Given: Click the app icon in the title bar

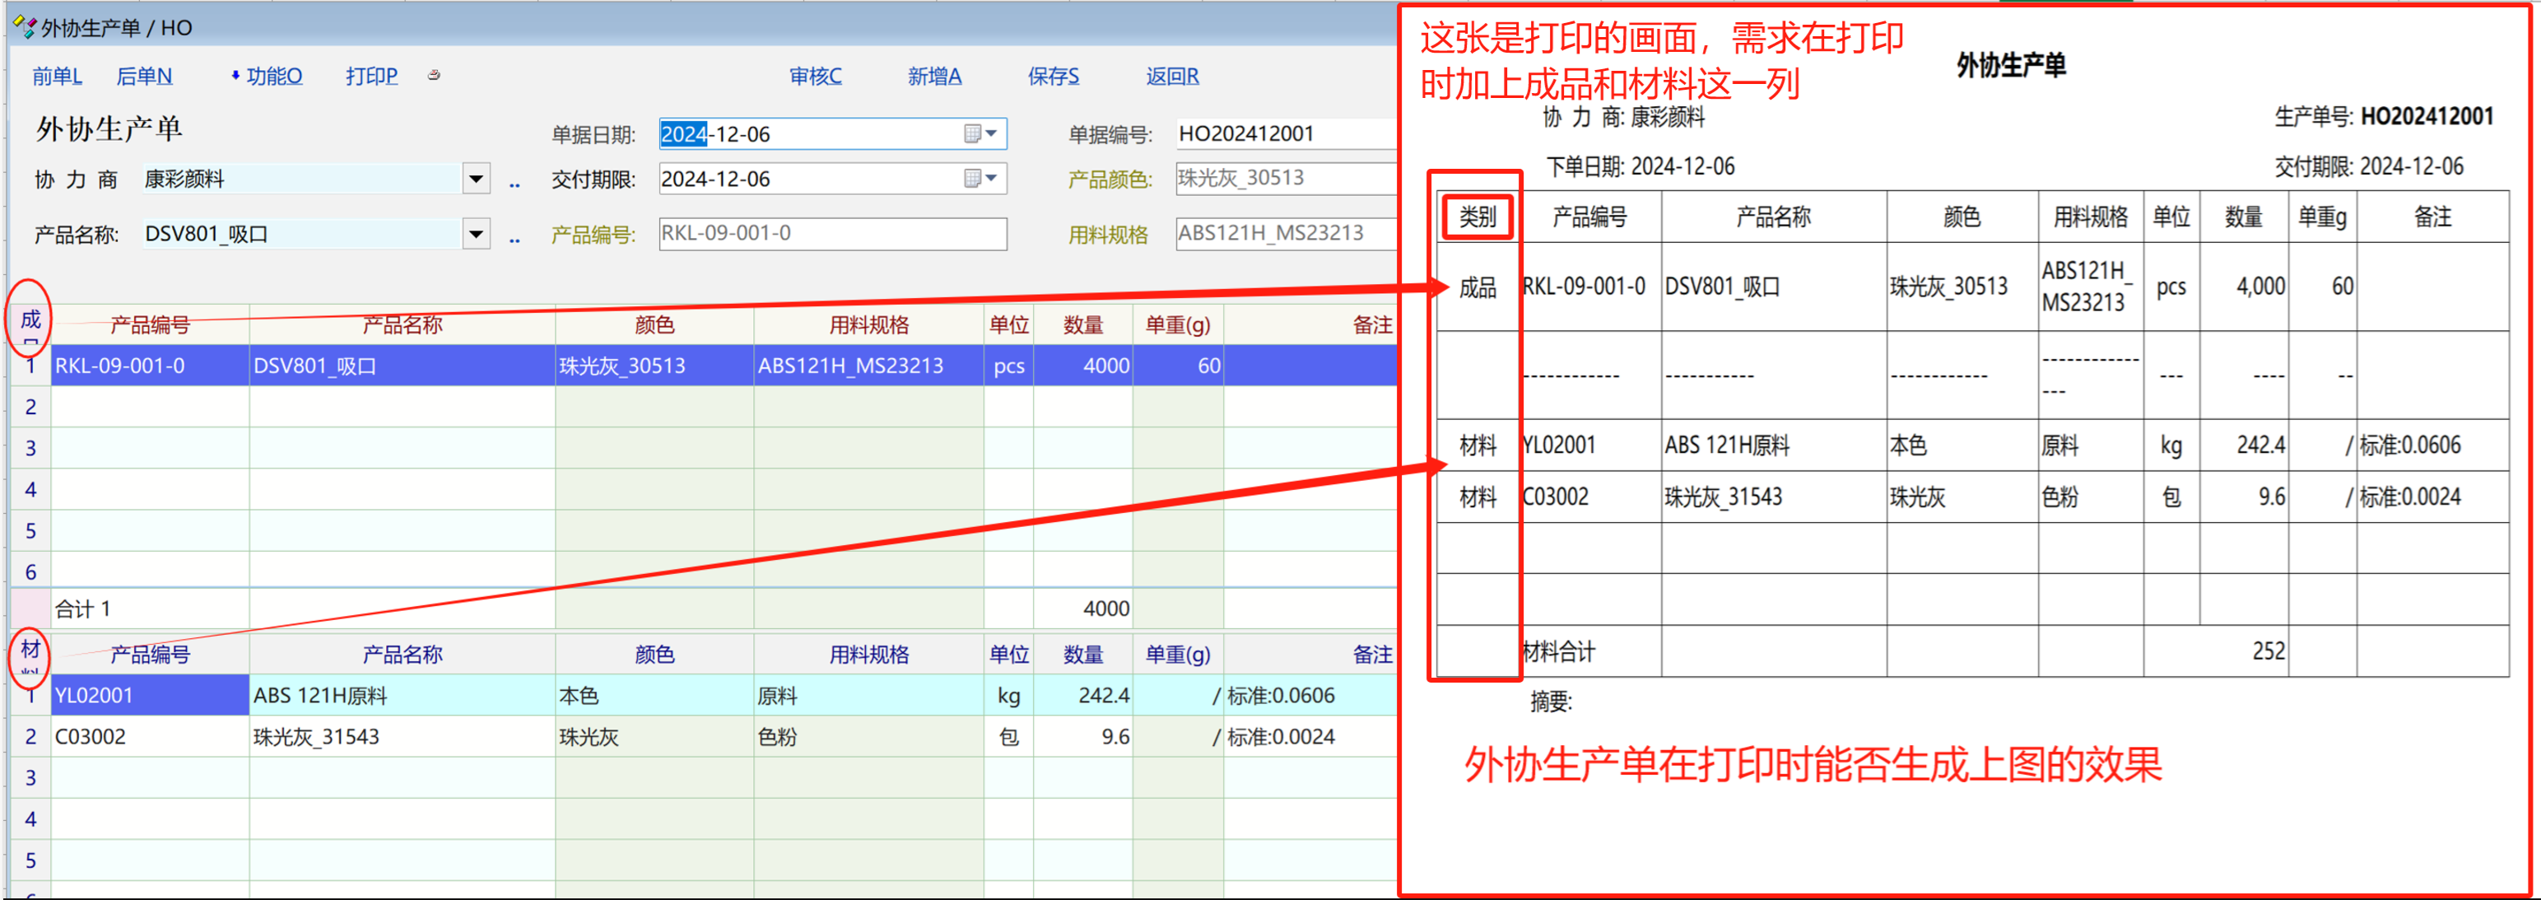Looking at the screenshot, I should coord(25,26).
